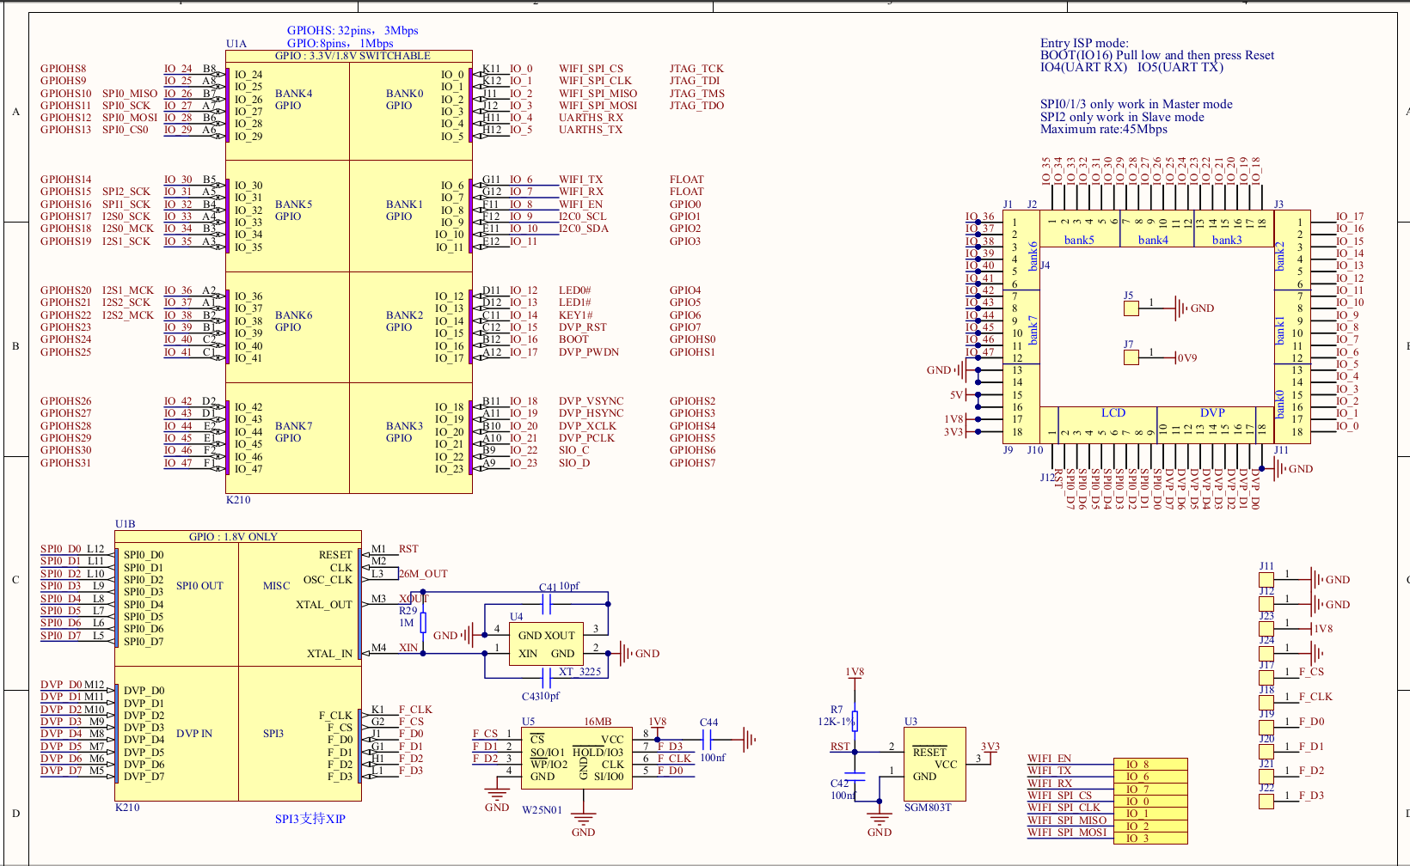The image size is (1410, 866).
Task: Select the WIFI_EN net label in table
Action: coord(1049,759)
